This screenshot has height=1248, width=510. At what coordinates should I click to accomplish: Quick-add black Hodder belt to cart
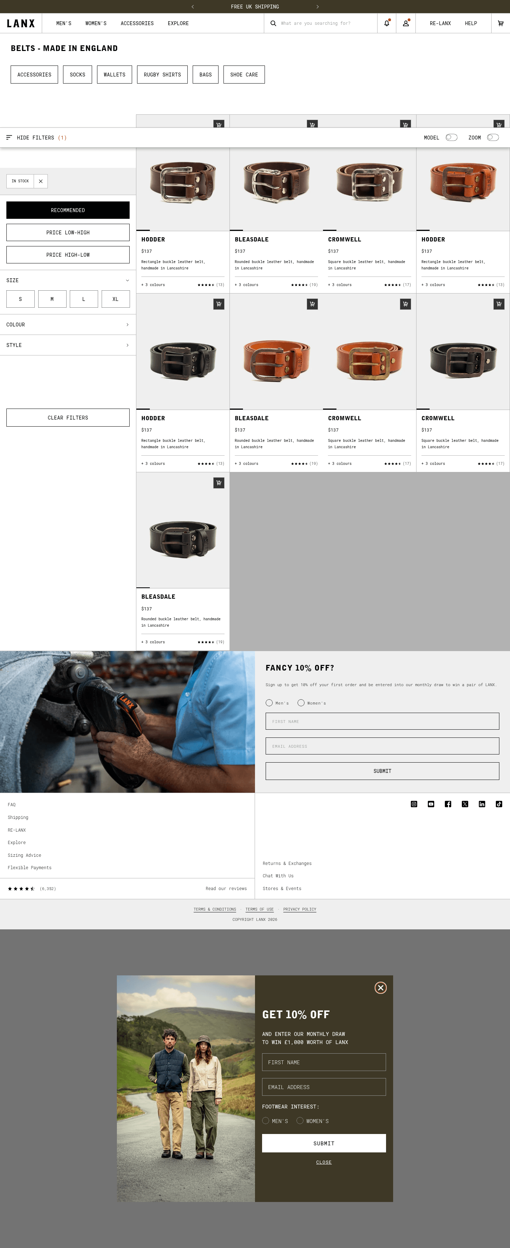219,304
